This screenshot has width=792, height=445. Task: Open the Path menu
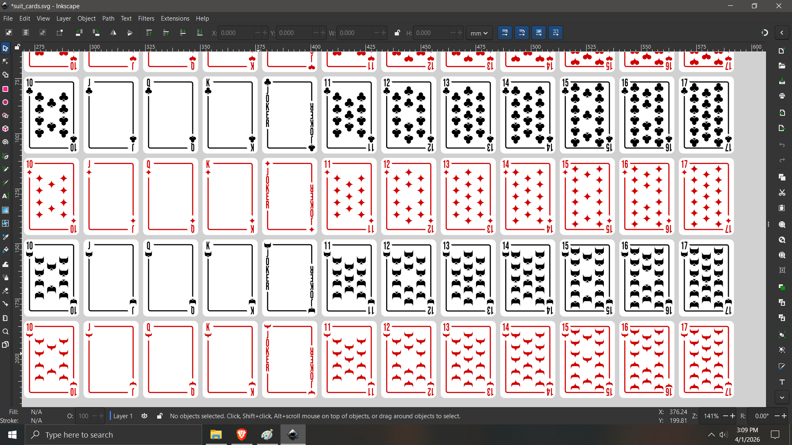[108, 19]
